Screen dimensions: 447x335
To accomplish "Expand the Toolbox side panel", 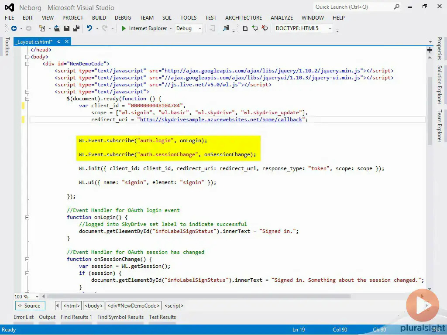I will click(x=7, y=46).
